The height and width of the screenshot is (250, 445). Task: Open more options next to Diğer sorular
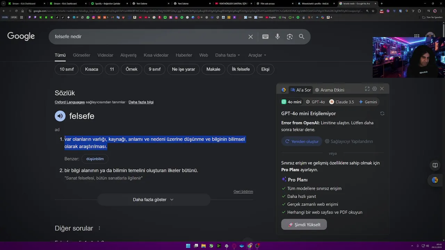point(99,228)
